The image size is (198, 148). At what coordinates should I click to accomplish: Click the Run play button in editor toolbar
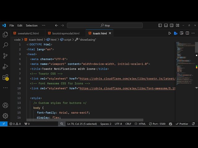pyautogui.click(x=170, y=33)
